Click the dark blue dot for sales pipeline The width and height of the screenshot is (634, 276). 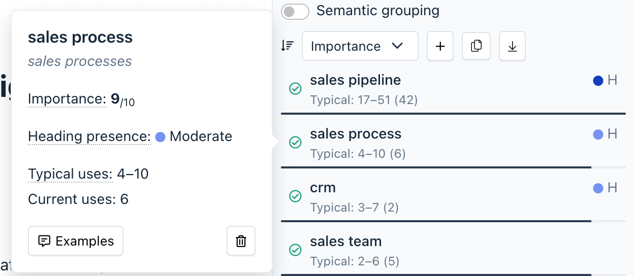(x=598, y=80)
